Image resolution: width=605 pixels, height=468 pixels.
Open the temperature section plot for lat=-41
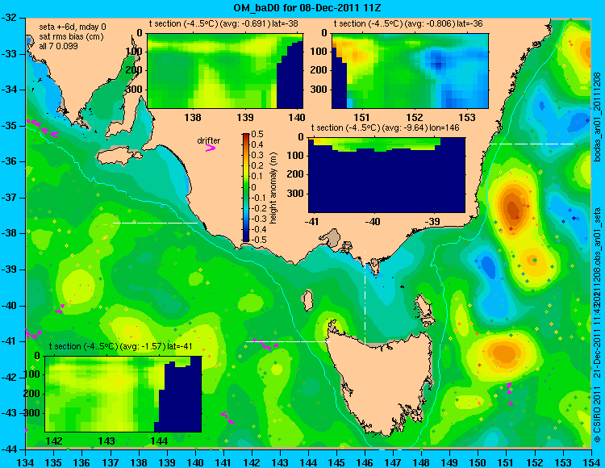coord(123,394)
